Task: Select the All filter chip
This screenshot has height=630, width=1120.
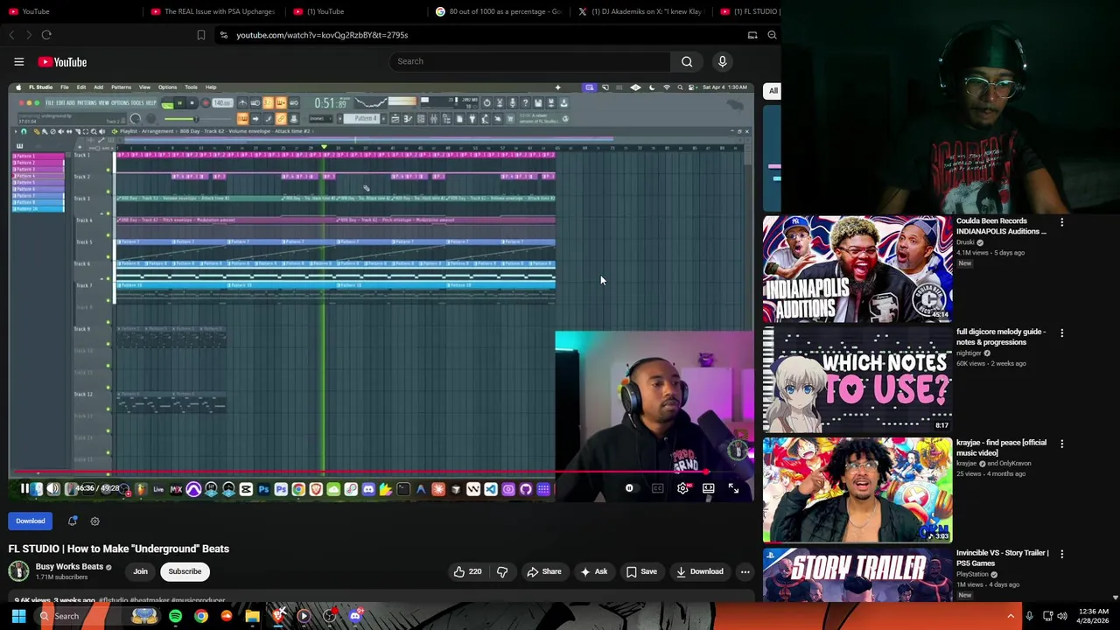Action: (x=773, y=91)
